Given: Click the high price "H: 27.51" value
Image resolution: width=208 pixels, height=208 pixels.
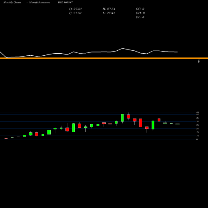Looking at the screenshot, I should 109,9.
